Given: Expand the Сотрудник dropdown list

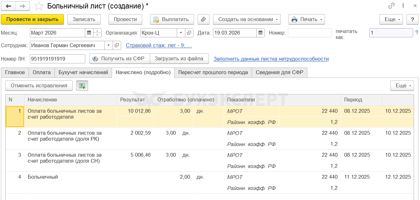Looking at the screenshot, I should (109, 46).
